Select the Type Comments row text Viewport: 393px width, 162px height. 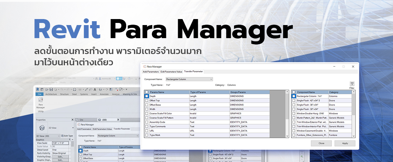(x=158, y=126)
